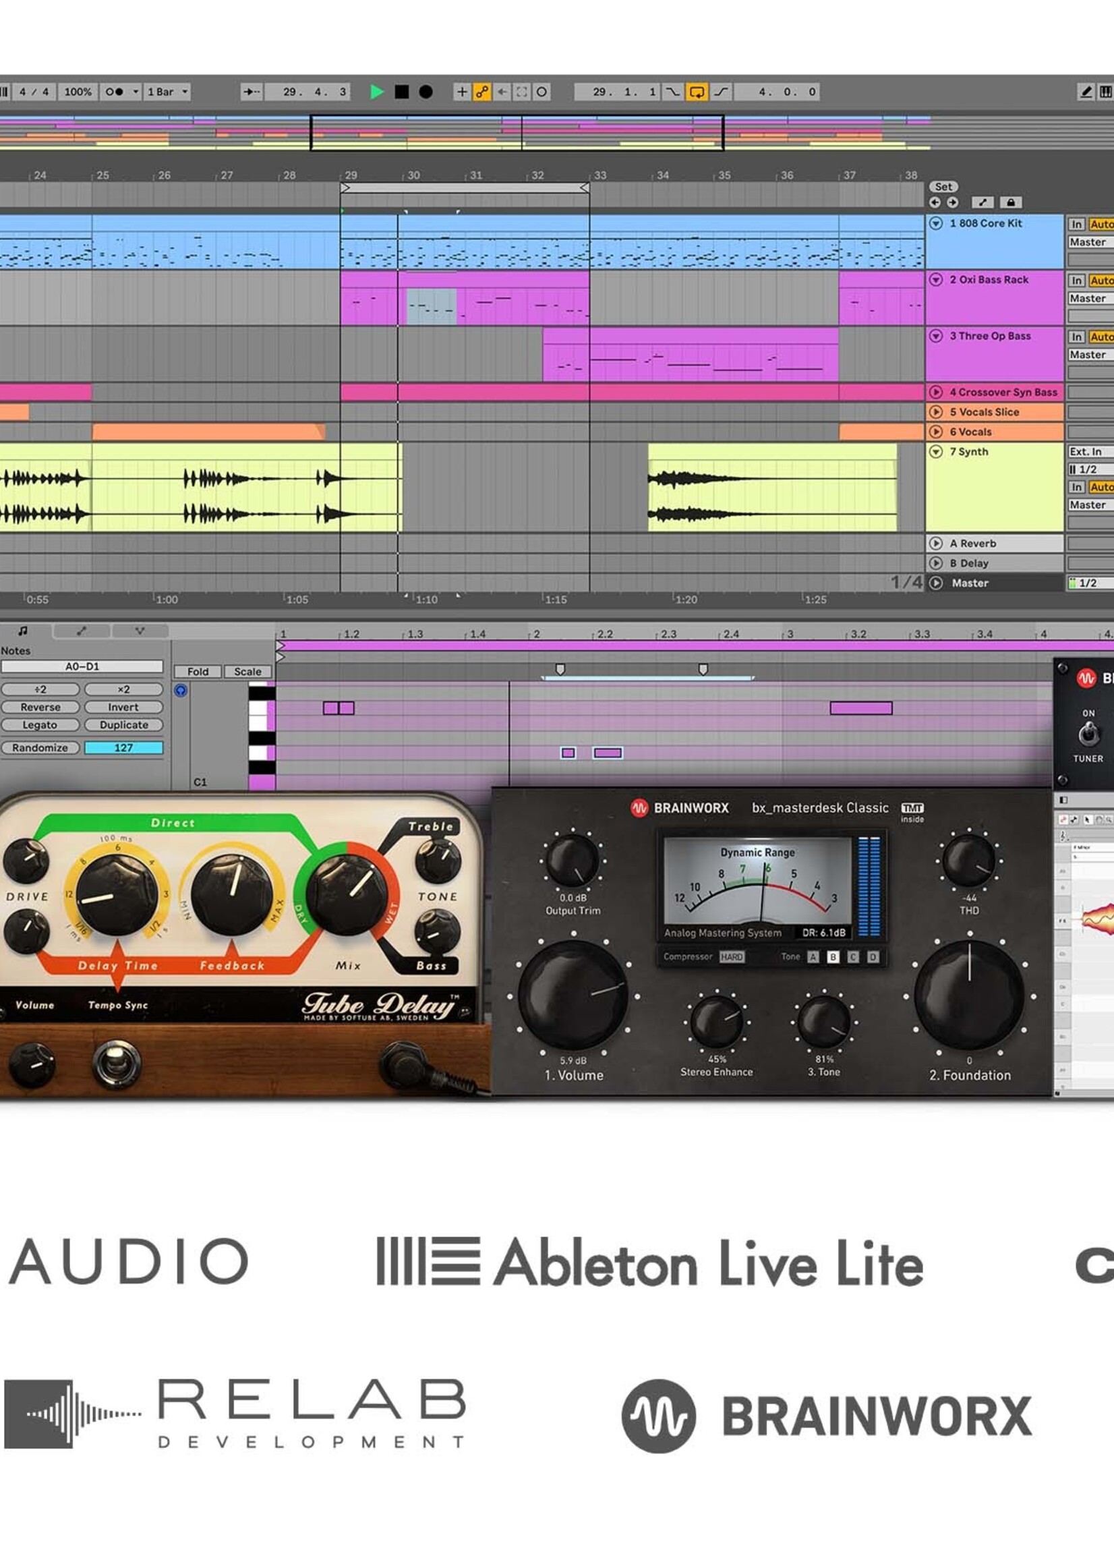Flip the Brainworx TUNER ON switch
Image resolution: width=1114 pixels, height=1560 pixels.
[x=1088, y=734]
